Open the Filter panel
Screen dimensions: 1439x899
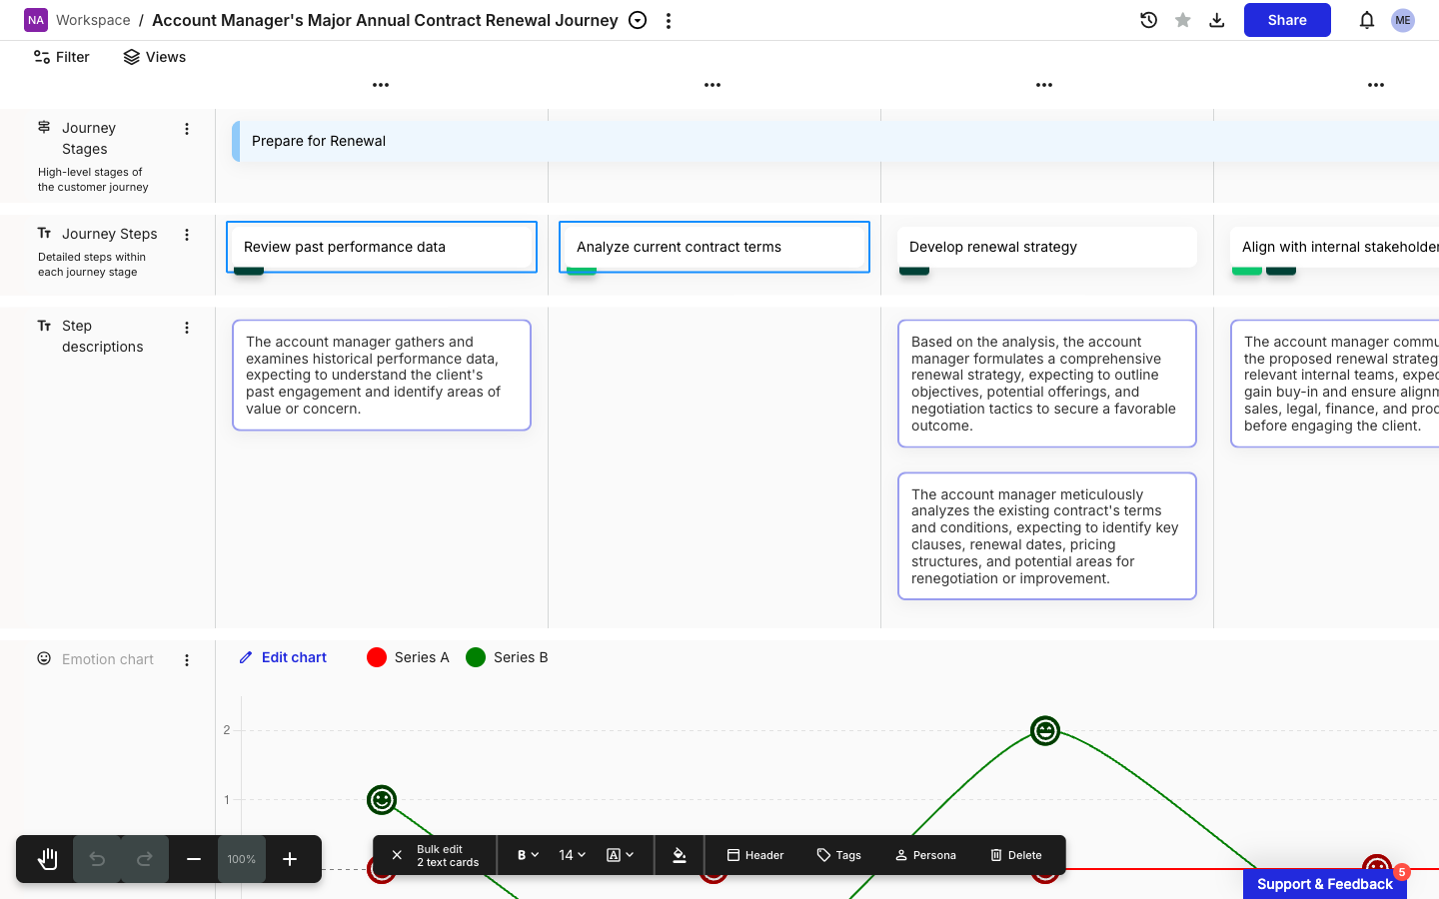62,57
